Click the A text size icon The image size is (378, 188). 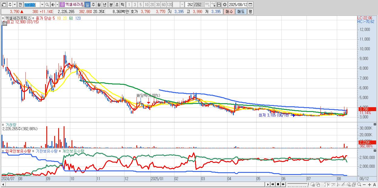375,185
